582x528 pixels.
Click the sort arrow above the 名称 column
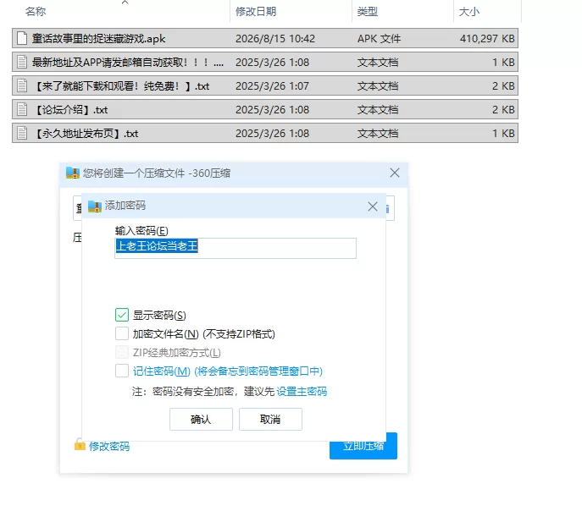click(x=125, y=3)
